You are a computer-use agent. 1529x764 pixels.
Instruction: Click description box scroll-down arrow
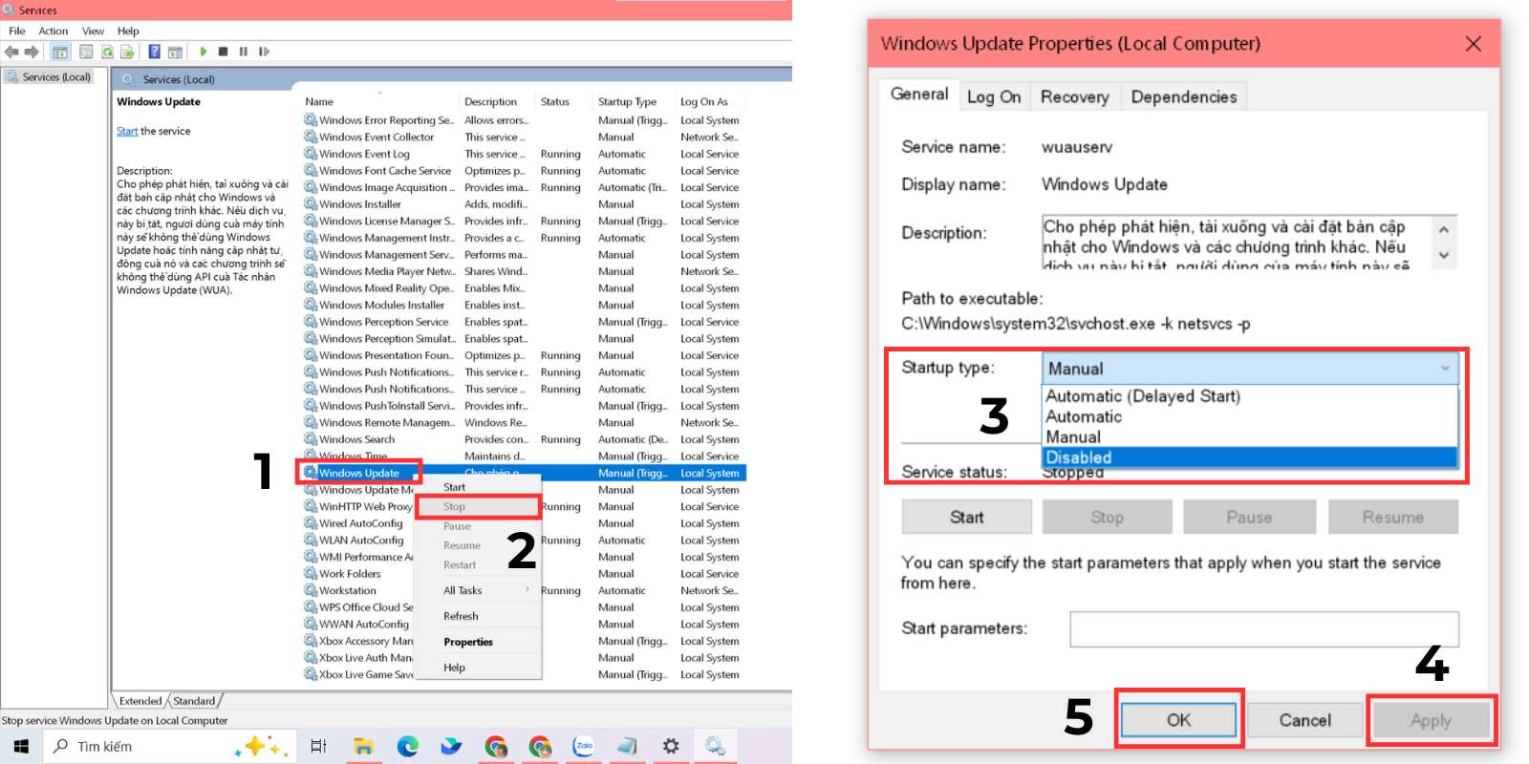(1444, 255)
